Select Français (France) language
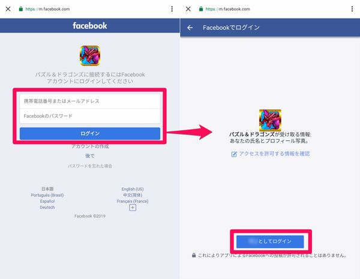The image size is (360, 279). (133, 201)
